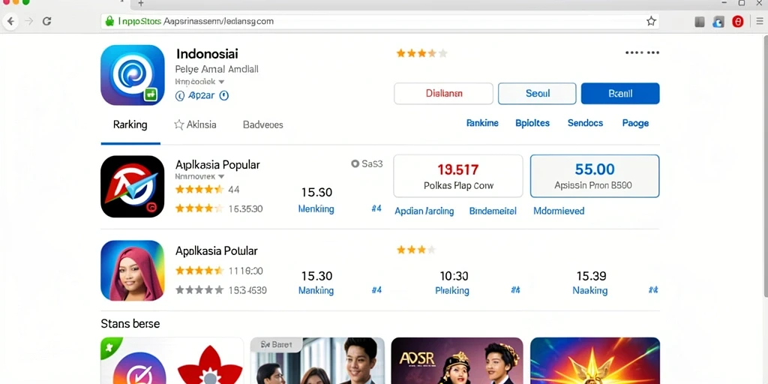The width and height of the screenshot is (768, 384).
Task: Select the Sas3 radio indicator
Action: [x=355, y=164]
